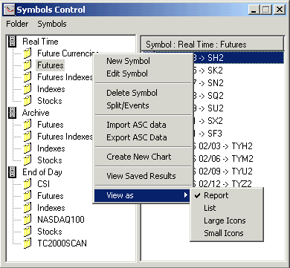Click folder icon beside Archive Stocks

[x=28, y=160]
